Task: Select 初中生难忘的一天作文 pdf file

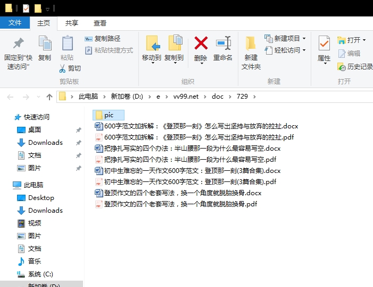Action: [x=186, y=181]
